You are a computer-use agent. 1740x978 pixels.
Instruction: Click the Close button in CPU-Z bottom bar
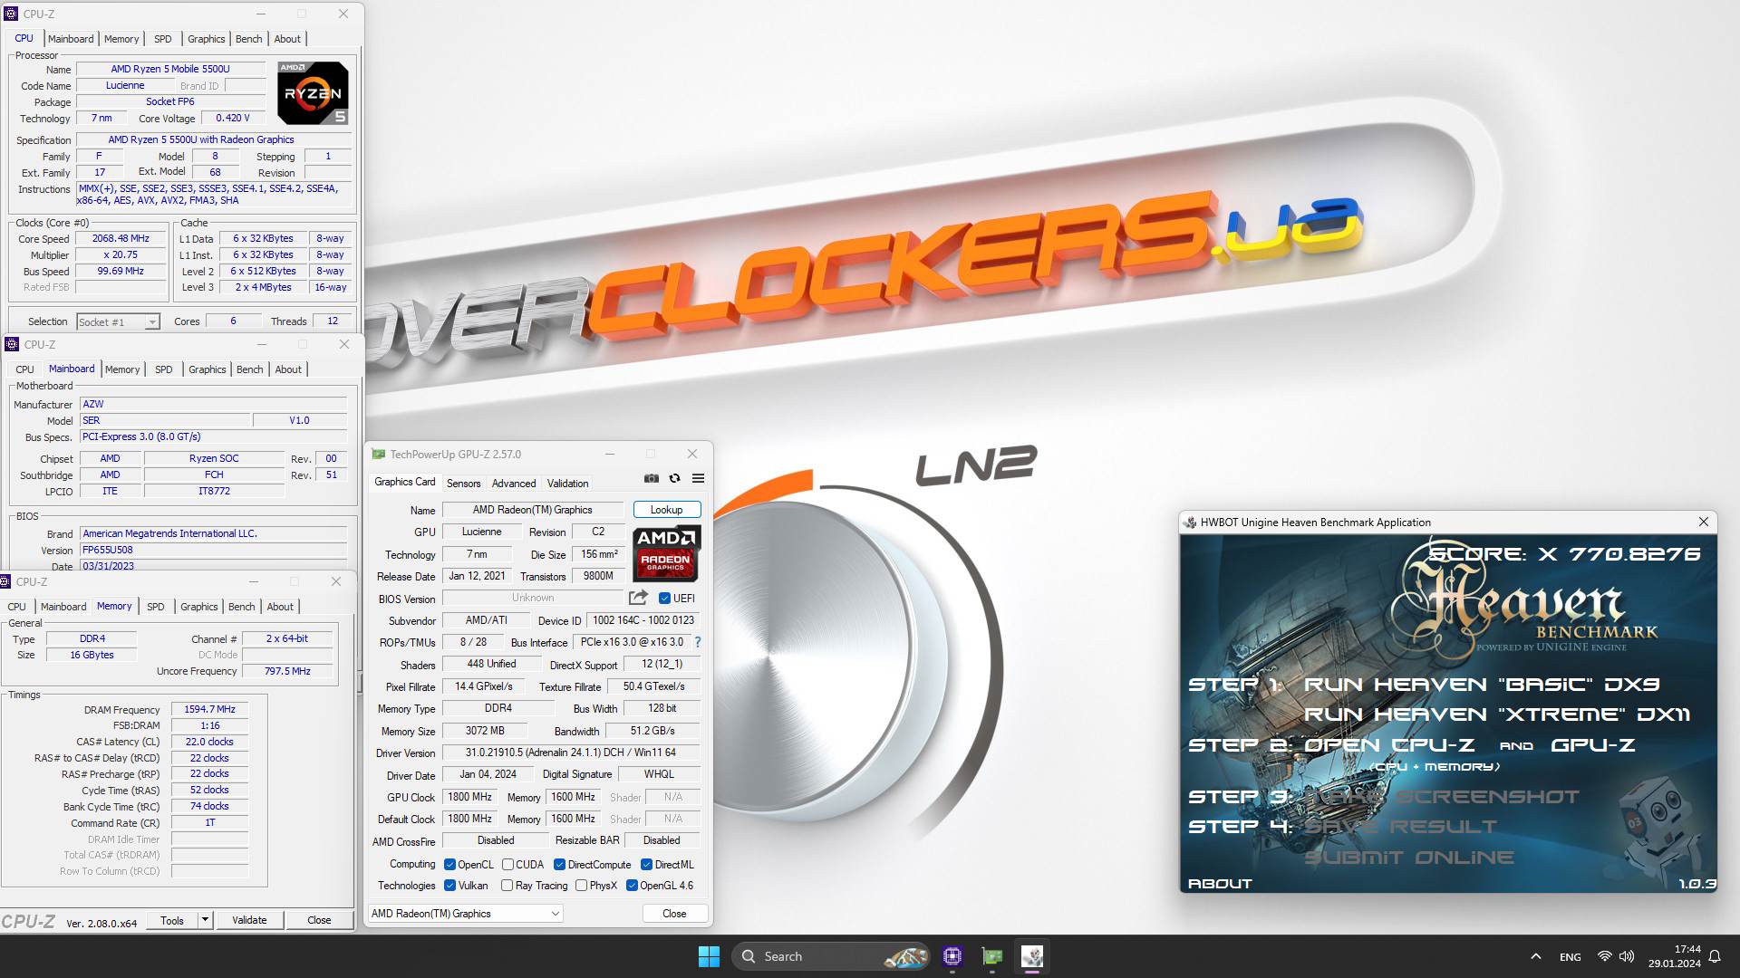click(x=319, y=920)
